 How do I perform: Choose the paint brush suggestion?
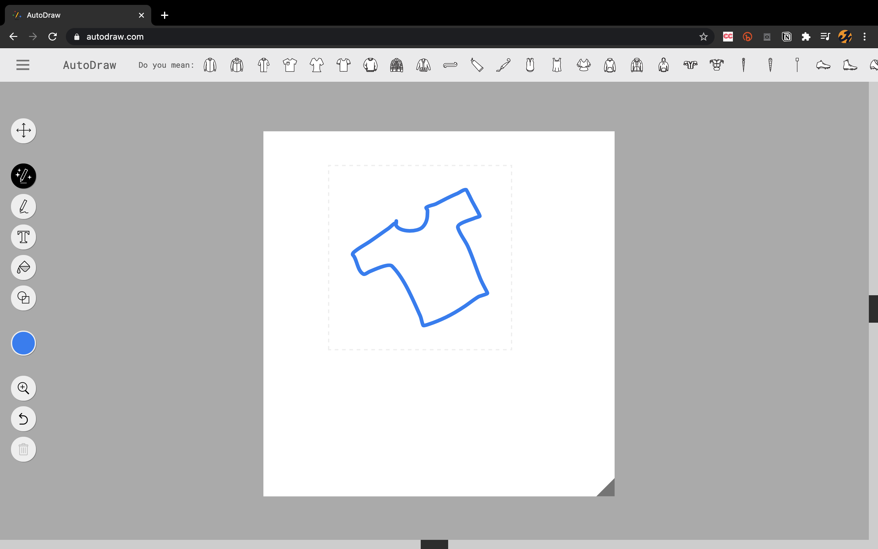coord(504,65)
